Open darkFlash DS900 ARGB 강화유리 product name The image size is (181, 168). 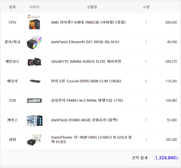(x=84, y=120)
